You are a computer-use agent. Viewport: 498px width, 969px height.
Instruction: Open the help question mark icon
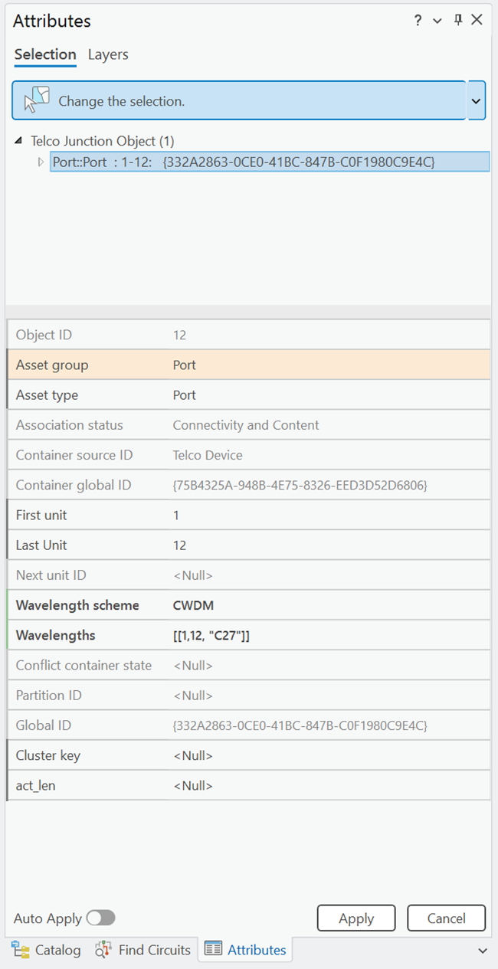pos(418,21)
